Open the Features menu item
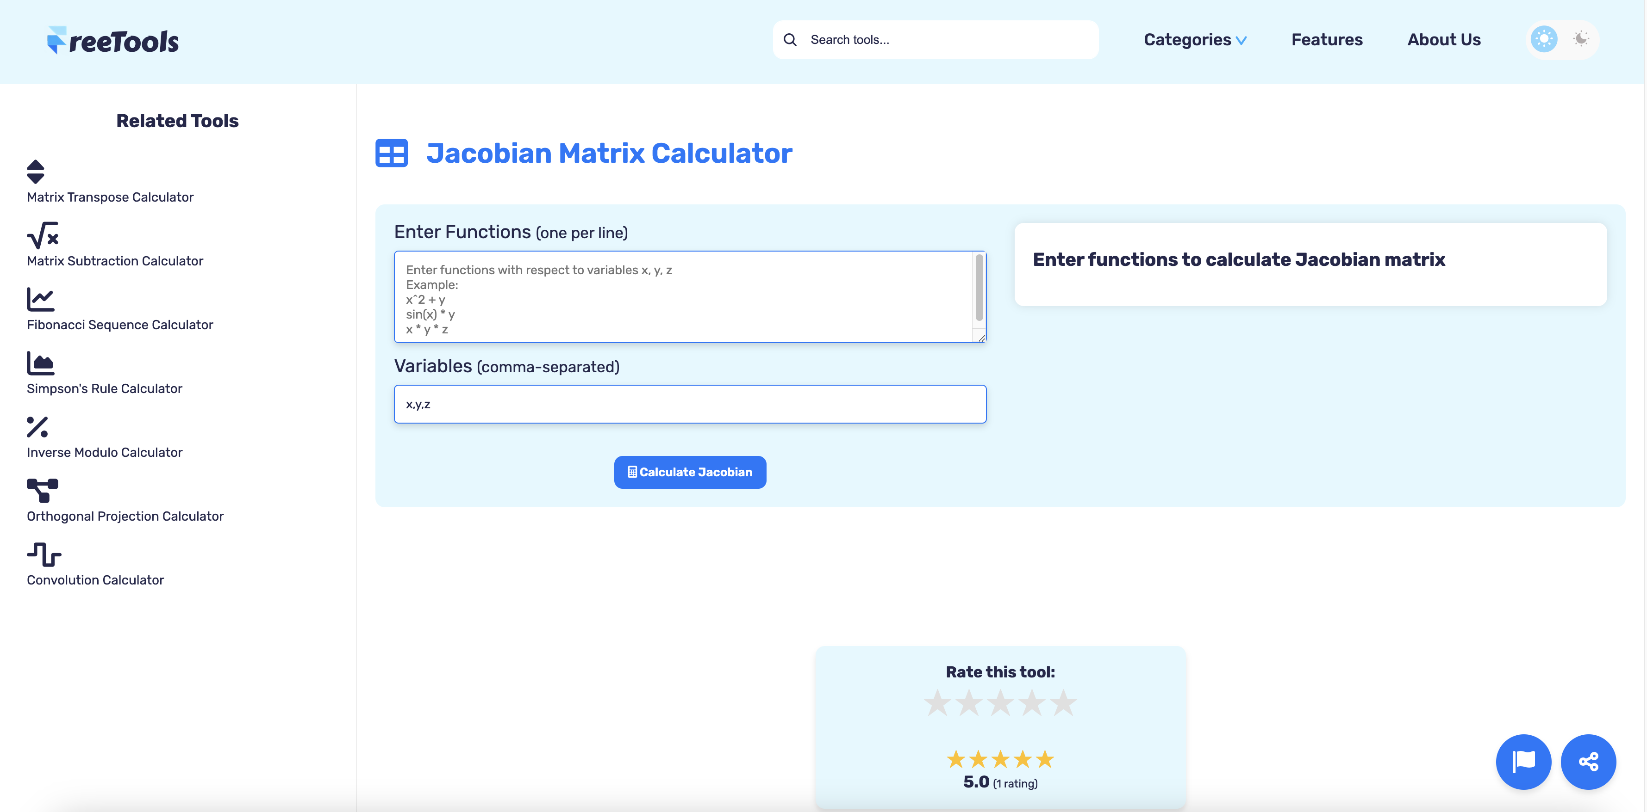The width and height of the screenshot is (1647, 812). (x=1327, y=39)
